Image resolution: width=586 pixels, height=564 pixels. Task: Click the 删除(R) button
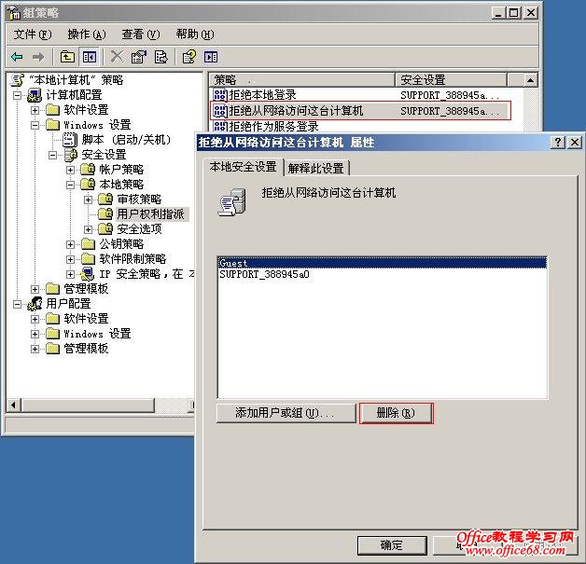[x=396, y=413]
